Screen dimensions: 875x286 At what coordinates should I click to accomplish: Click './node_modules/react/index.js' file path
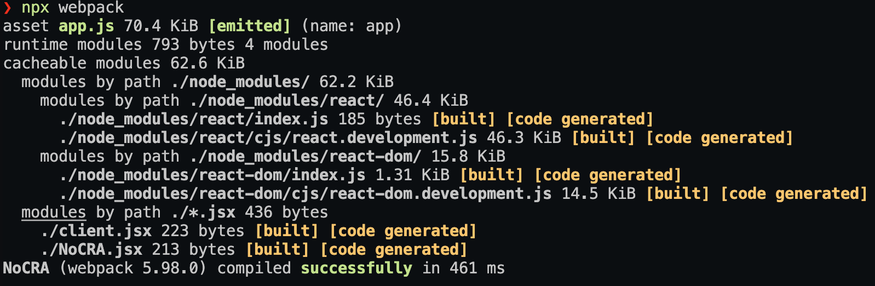[194, 119]
